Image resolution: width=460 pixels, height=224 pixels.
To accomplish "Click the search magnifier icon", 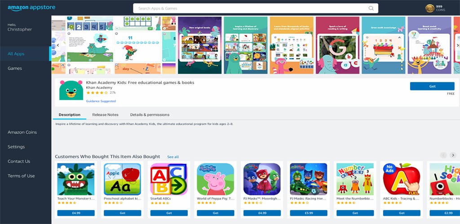I will tap(371, 8).
